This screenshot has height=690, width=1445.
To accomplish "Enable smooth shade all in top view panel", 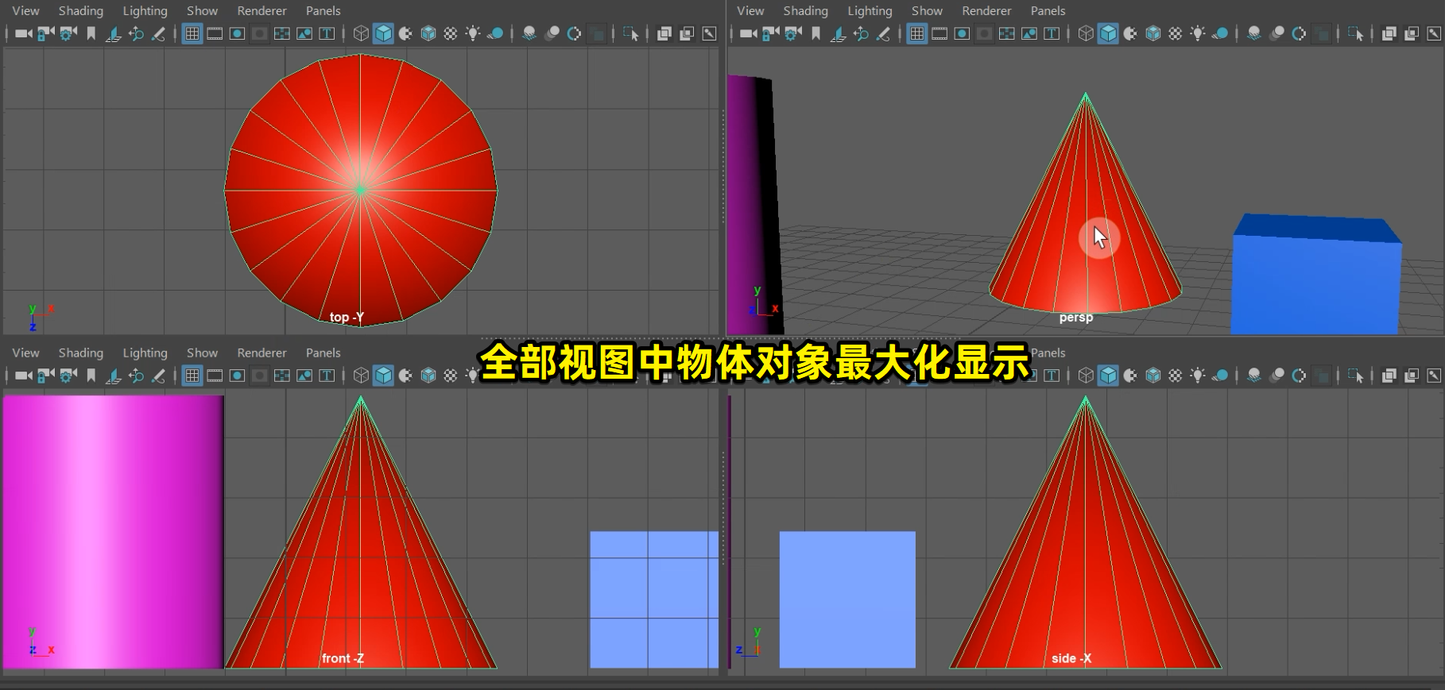I will coord(383,33).
